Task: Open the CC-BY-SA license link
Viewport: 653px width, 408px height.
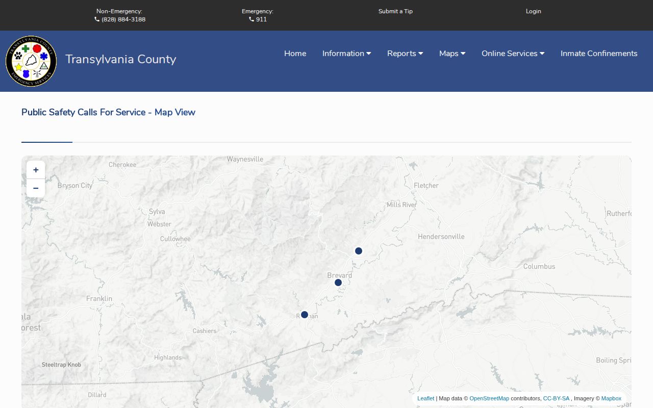Action: [556, 398]
